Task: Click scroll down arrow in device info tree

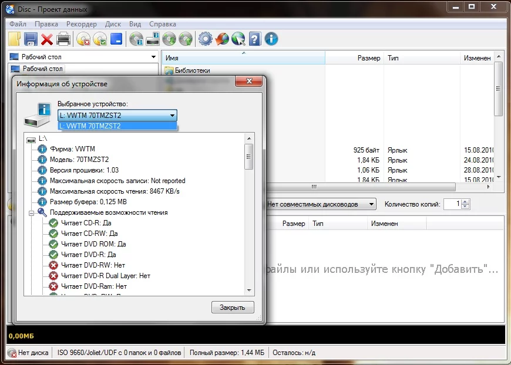Action: pos(249,290)
